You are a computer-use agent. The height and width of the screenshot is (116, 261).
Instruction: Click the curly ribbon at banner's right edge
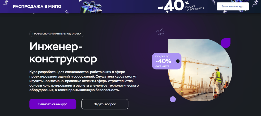coord(255,3)
